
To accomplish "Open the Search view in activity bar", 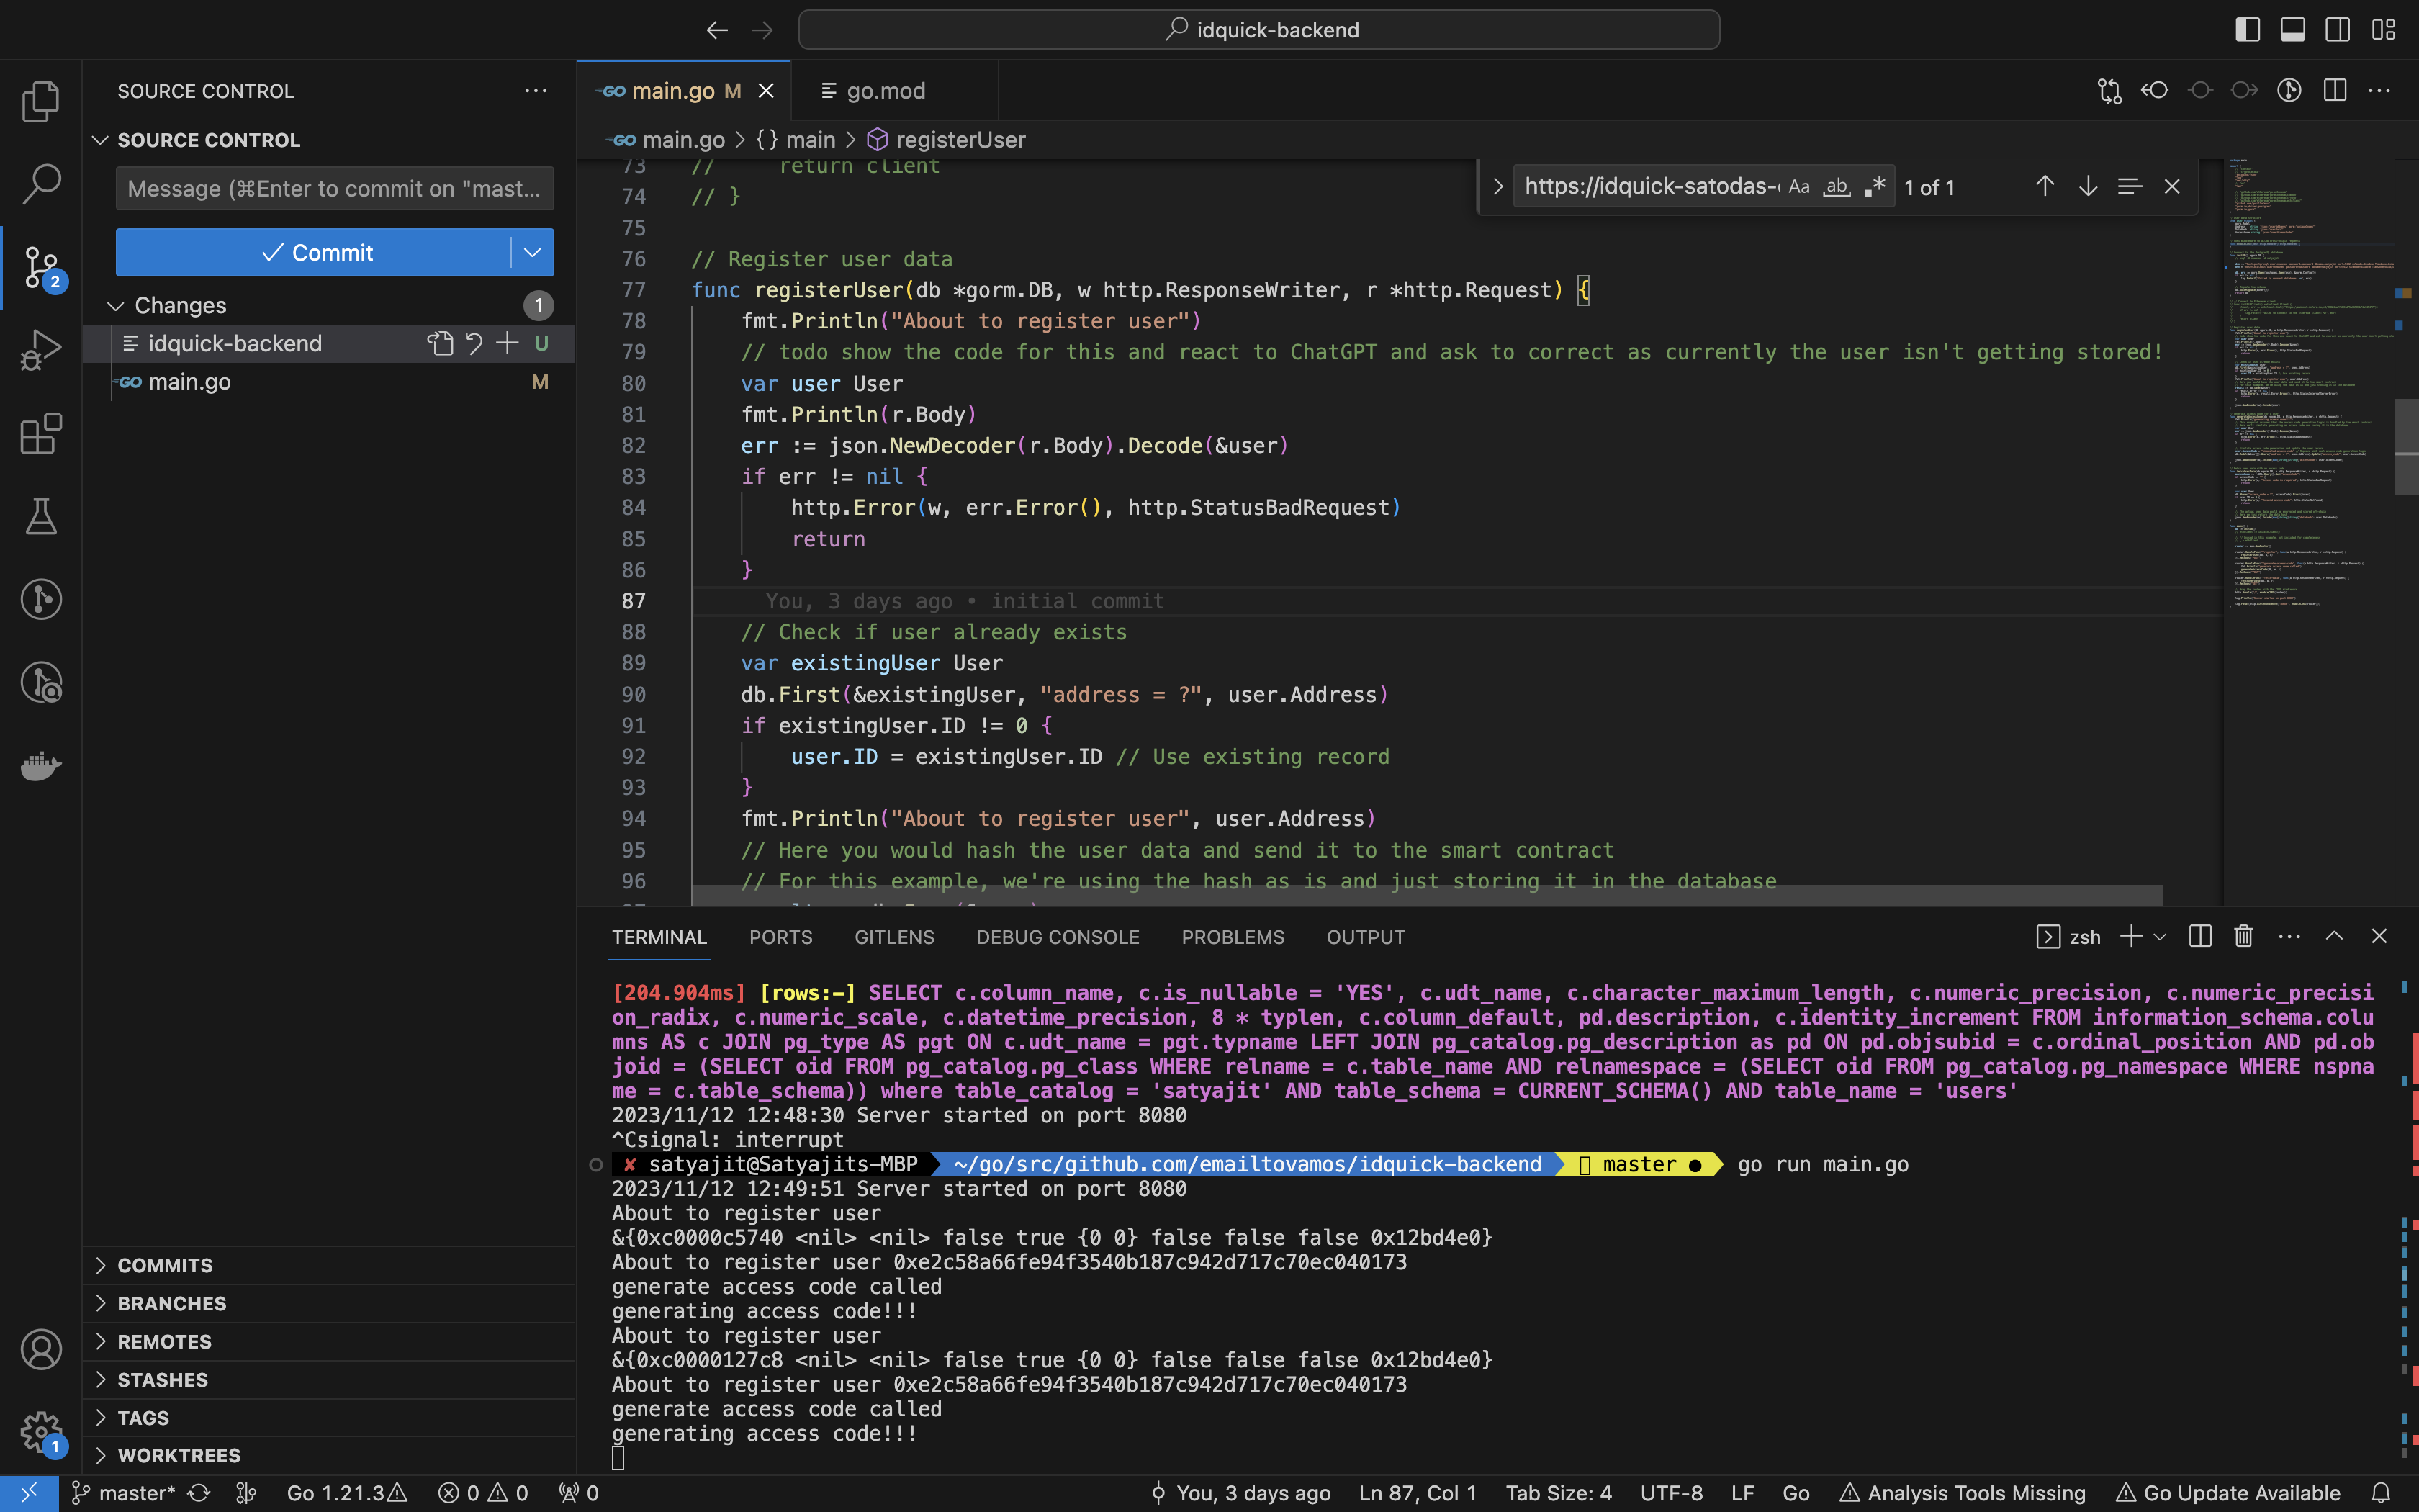I will coord(41,184).
